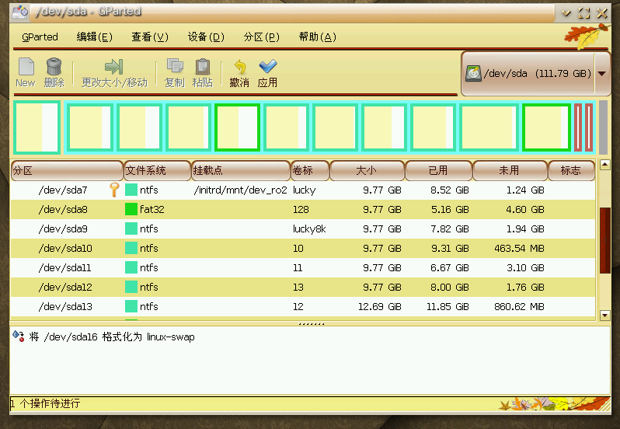The image size is (620, 429).
Task: Open the 设备(D) menu
Action: tap(206, 37)
